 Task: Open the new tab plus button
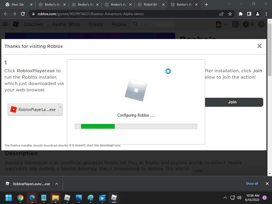[x=206, y=5]
